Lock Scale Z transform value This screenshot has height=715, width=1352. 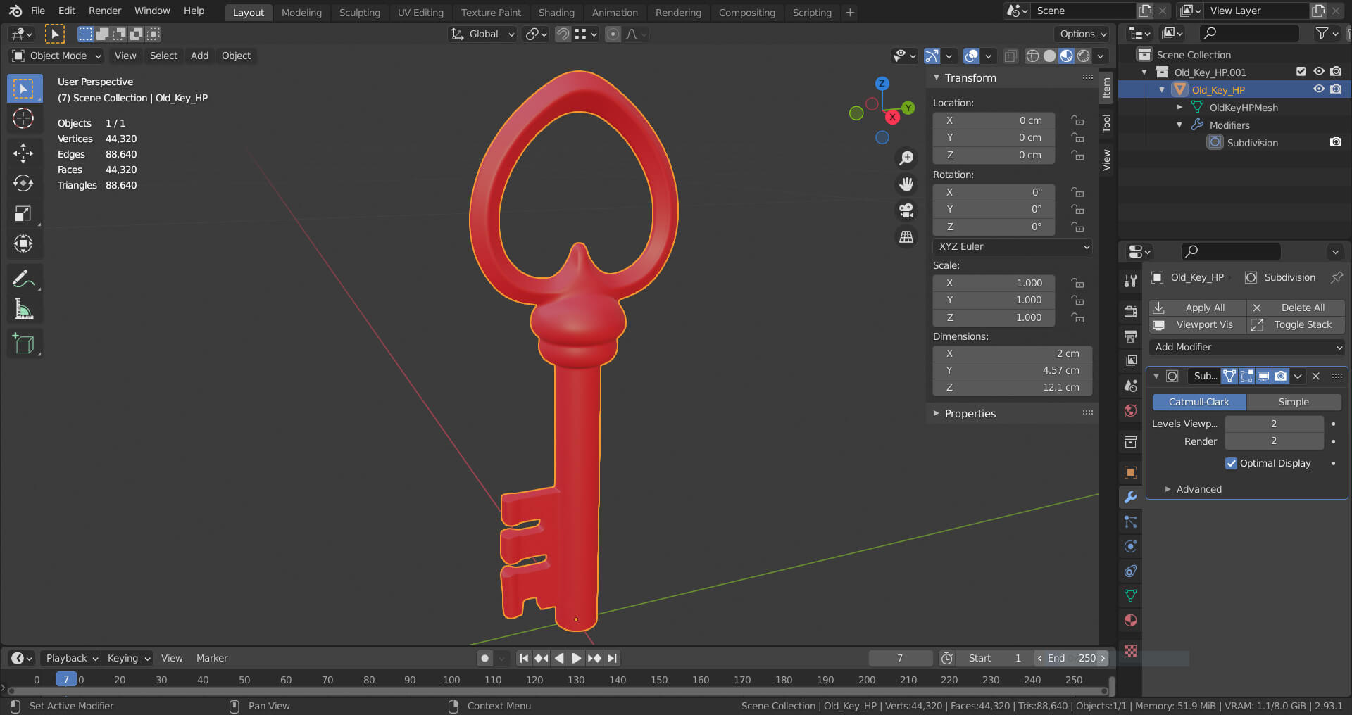coord(1077,317)
